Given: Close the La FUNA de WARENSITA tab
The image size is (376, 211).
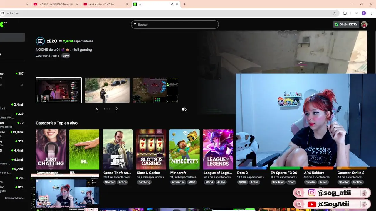Looking at the screenshot, I should point(77,4).
